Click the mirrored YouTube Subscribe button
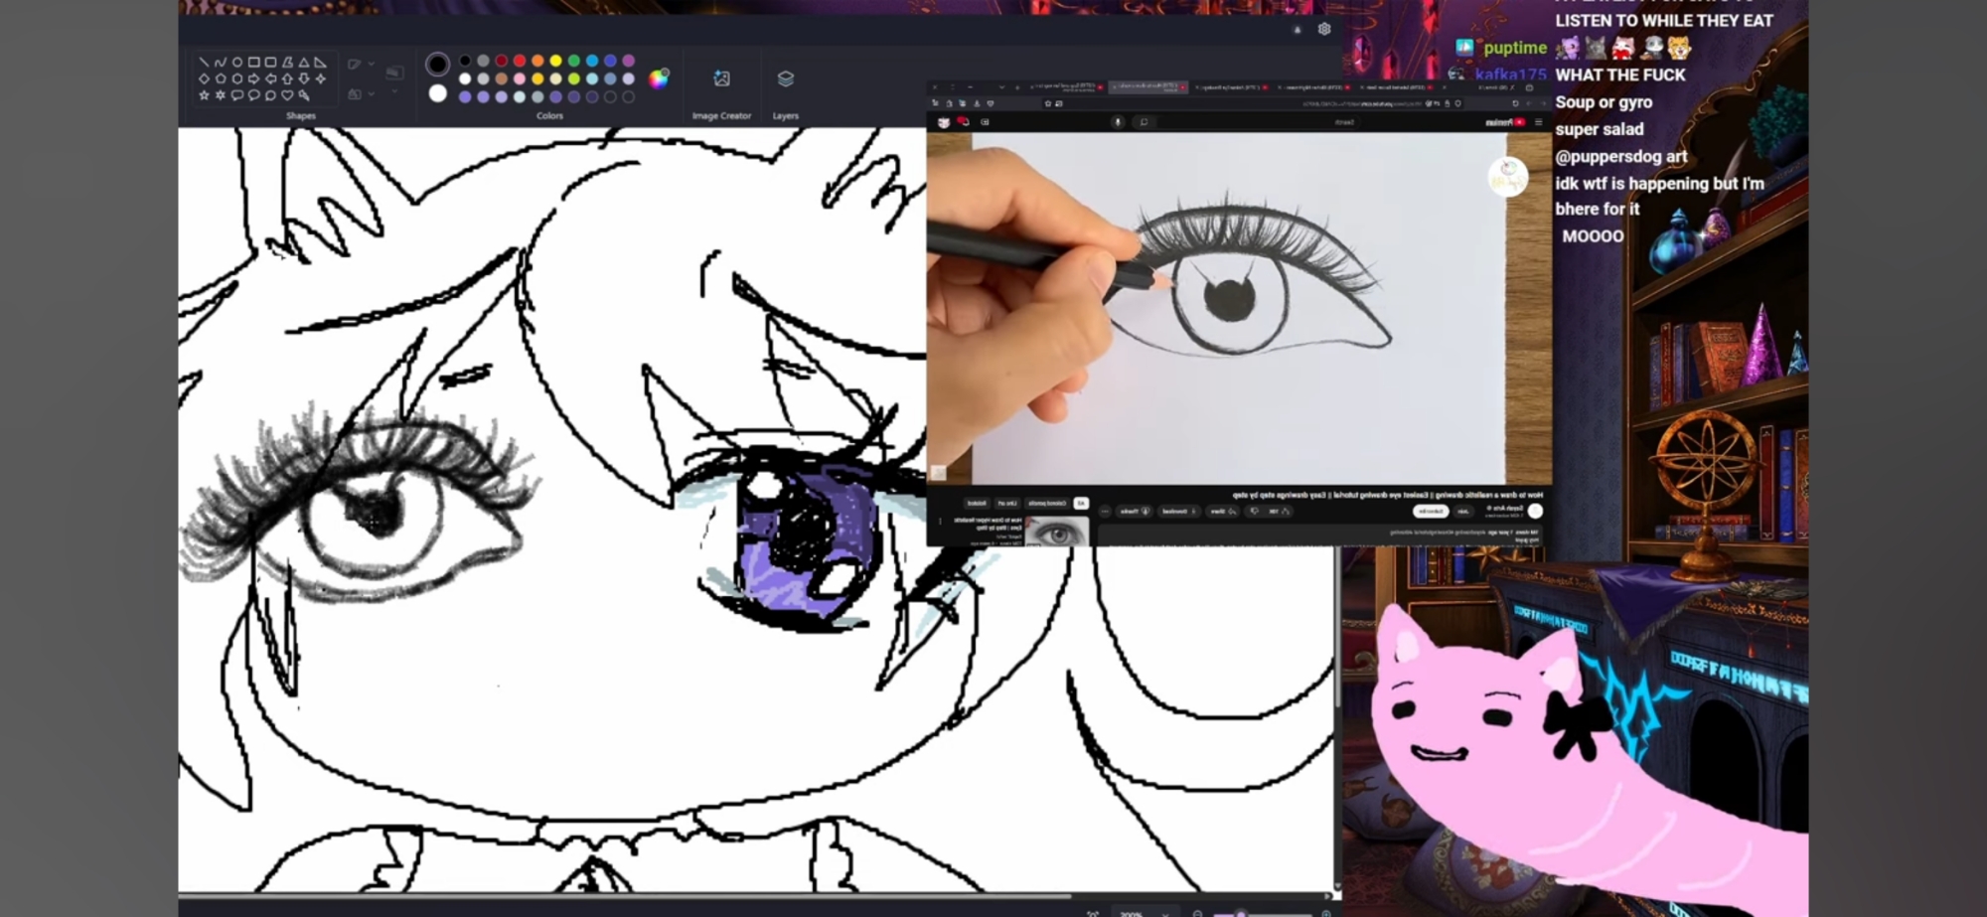Screen dimensions: 1987x917 pyautogui.click(x=1431, y=511)
